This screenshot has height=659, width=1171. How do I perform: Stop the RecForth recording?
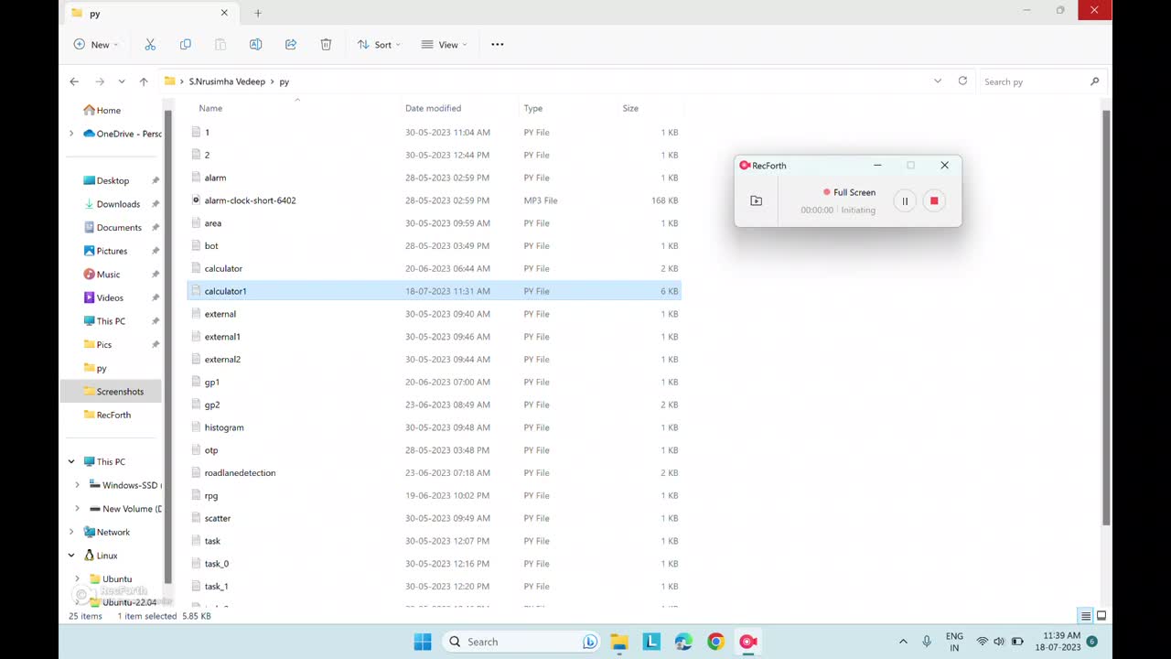point(934,201)
